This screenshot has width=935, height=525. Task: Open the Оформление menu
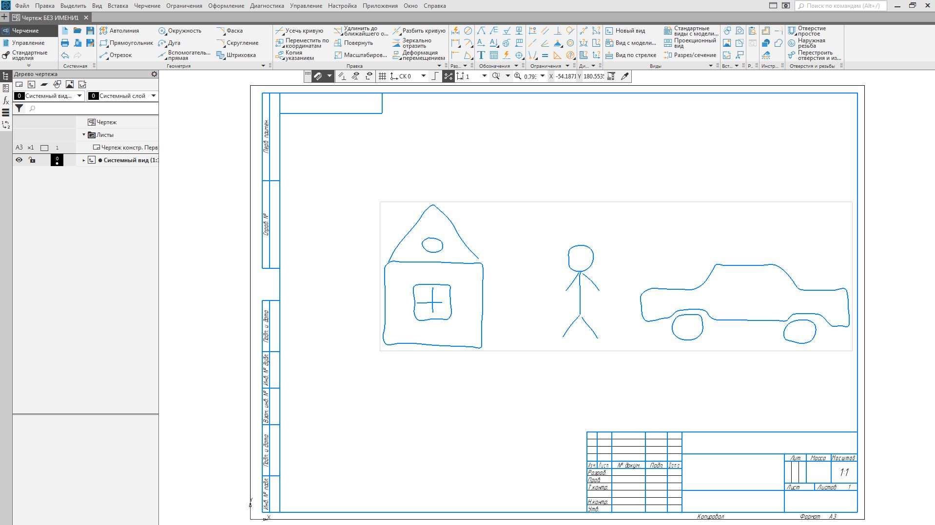click(226, 6)
